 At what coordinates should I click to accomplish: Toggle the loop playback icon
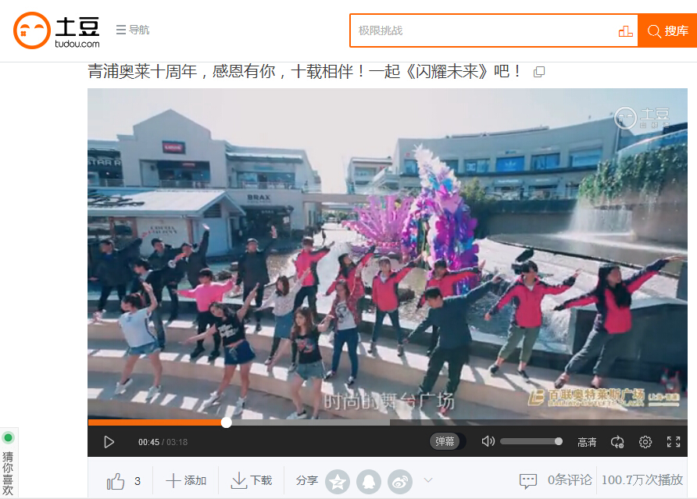click(617, 442)
